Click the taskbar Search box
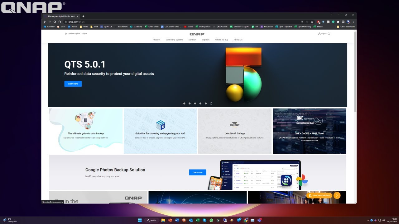399x224 pixels. point(152,220)
